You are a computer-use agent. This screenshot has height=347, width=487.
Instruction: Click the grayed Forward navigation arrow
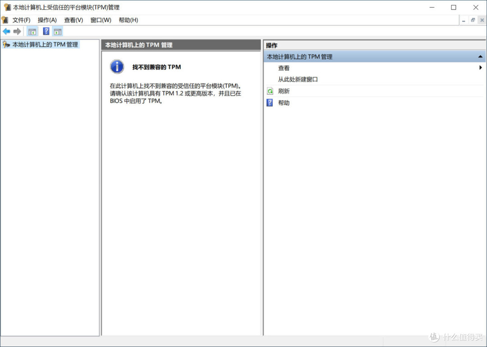tap(17, 31)
